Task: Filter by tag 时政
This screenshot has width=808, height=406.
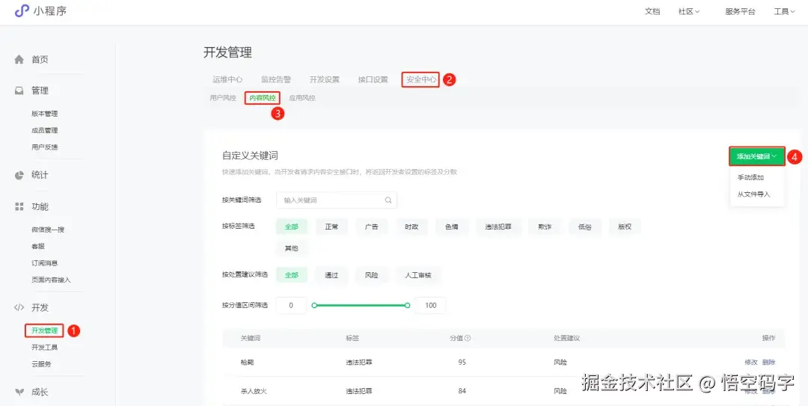Action: click(411, 227)
